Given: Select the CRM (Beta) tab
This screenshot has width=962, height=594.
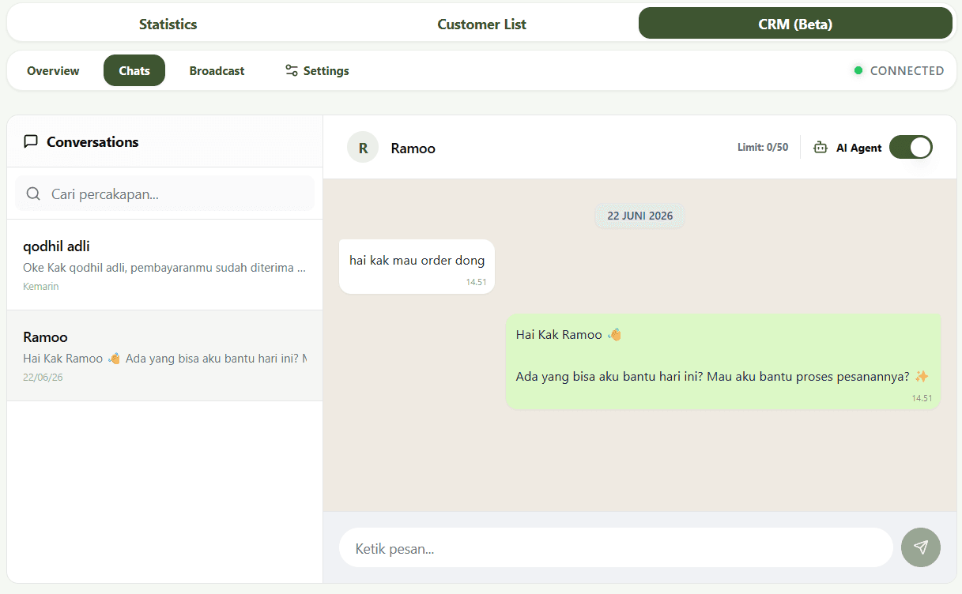Looking at the screenshot, I should 795,24.
